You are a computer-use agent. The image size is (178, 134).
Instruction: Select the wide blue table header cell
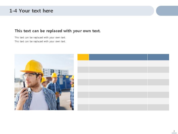tap(118, 57)
